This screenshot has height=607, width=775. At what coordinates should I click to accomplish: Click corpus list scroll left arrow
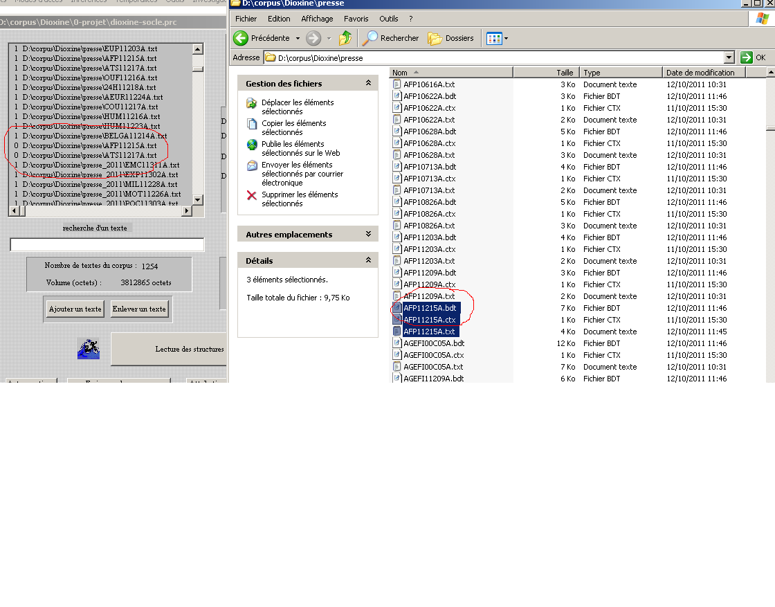[x=15, y=210]
